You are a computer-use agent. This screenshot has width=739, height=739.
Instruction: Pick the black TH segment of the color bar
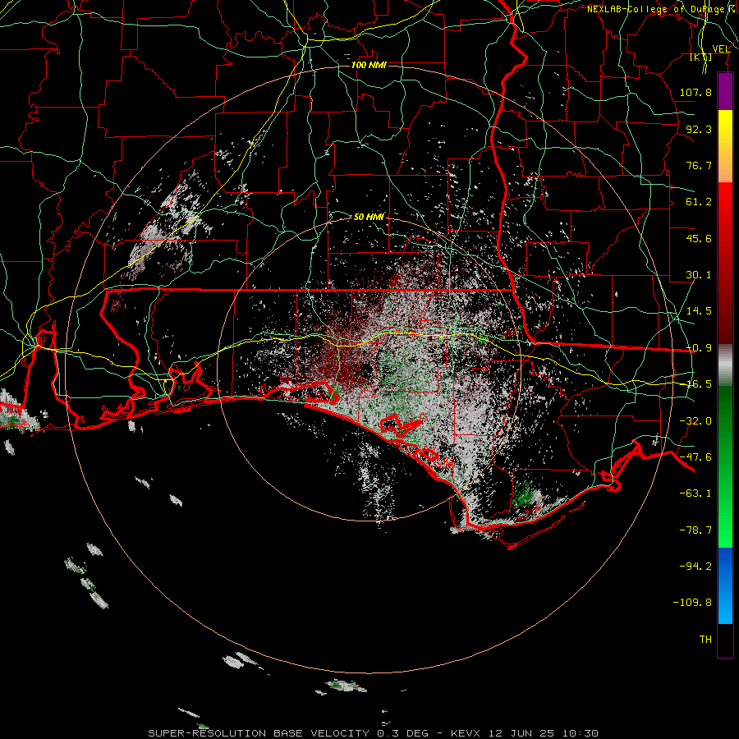725,640
